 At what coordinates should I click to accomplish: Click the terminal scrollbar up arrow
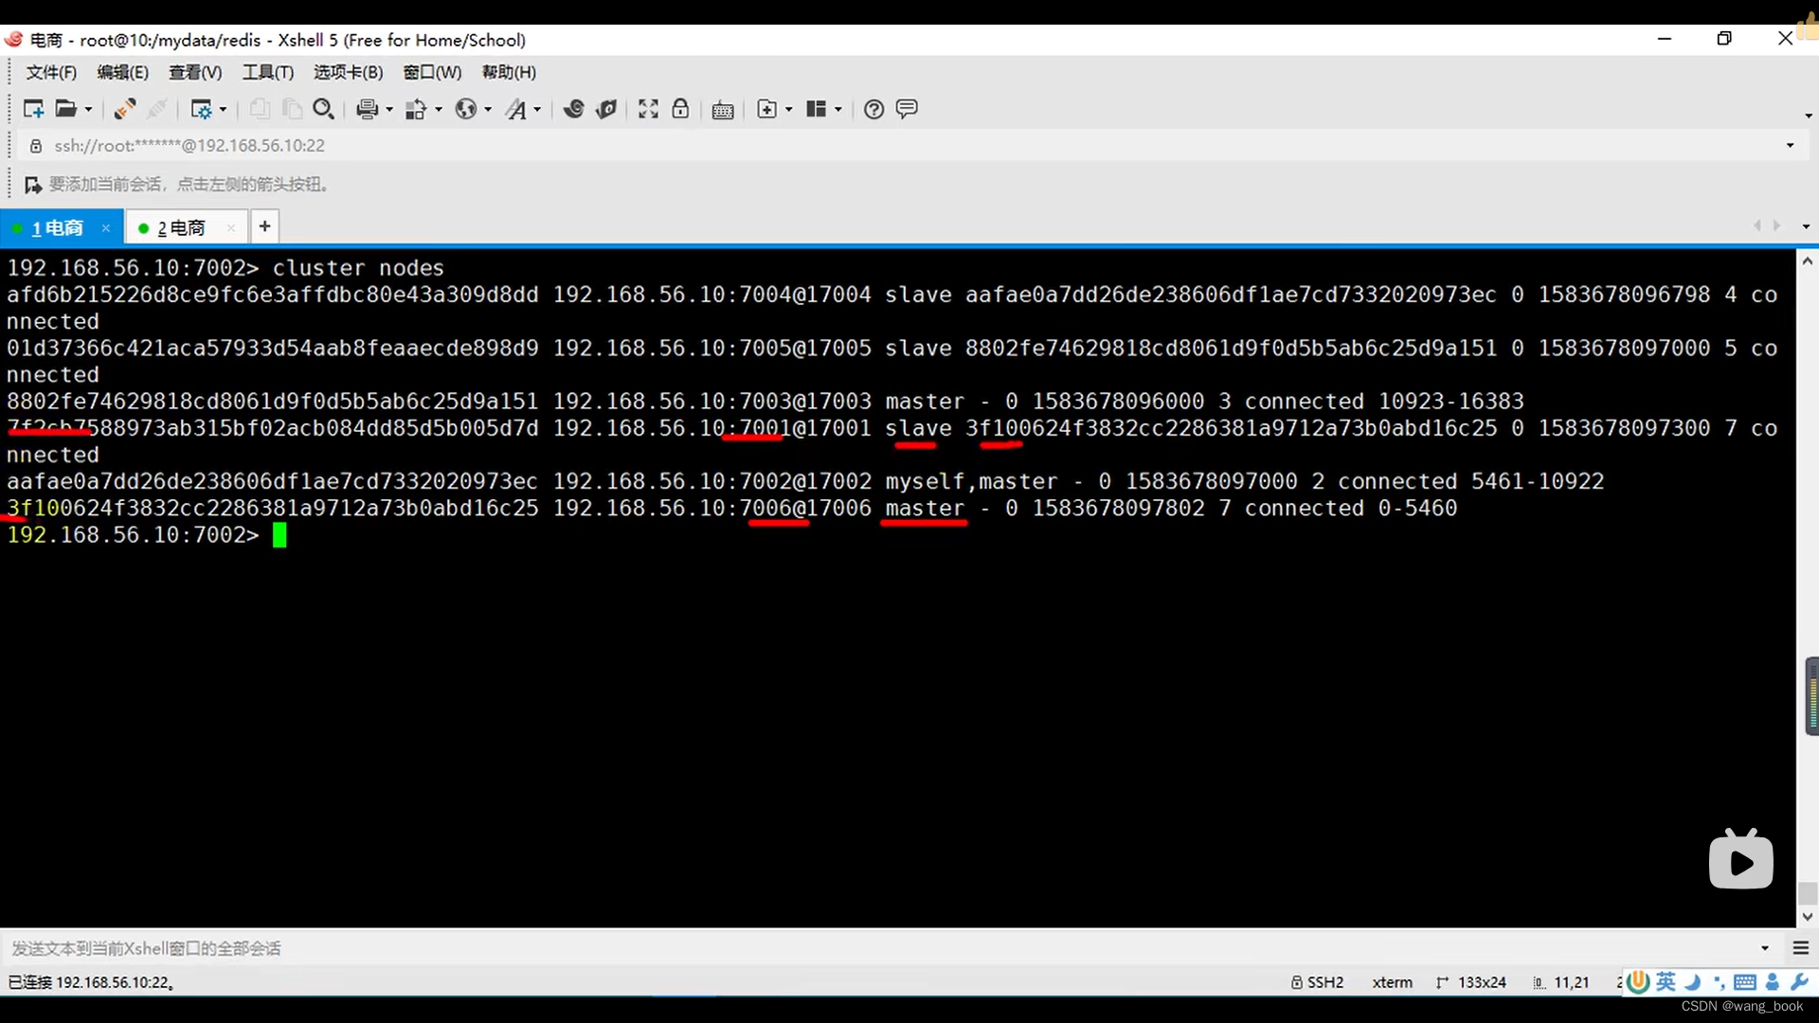1807,260
